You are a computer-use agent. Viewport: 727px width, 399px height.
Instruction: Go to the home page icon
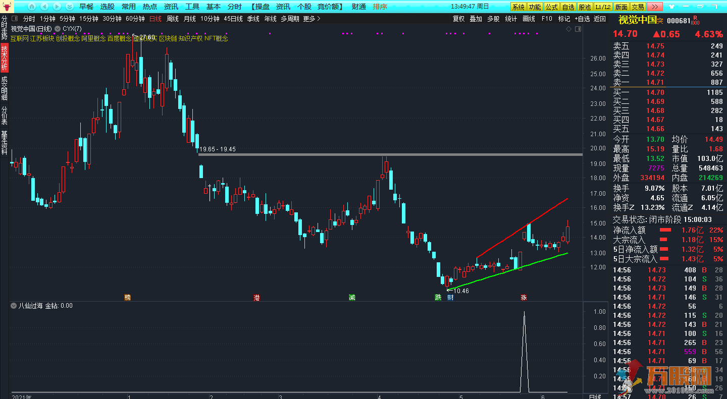pos(32,7)
